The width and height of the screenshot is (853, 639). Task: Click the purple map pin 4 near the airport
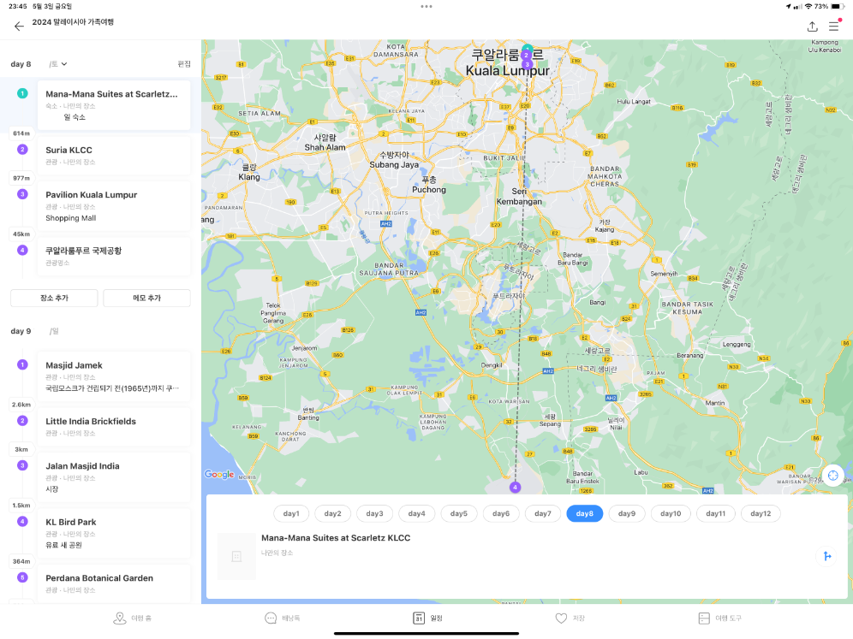click(516, 487)
